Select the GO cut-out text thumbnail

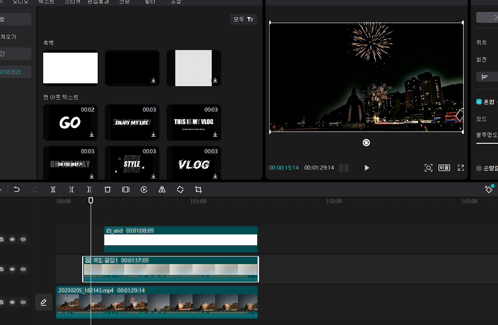click(70, 122)
